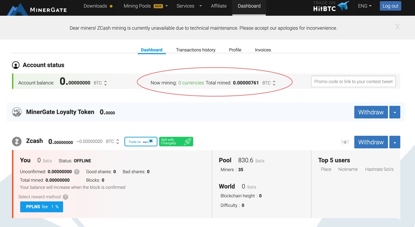Click the Account status user icon
The width and height of the screenshot is (415, 227).
(x=16, y=65)
